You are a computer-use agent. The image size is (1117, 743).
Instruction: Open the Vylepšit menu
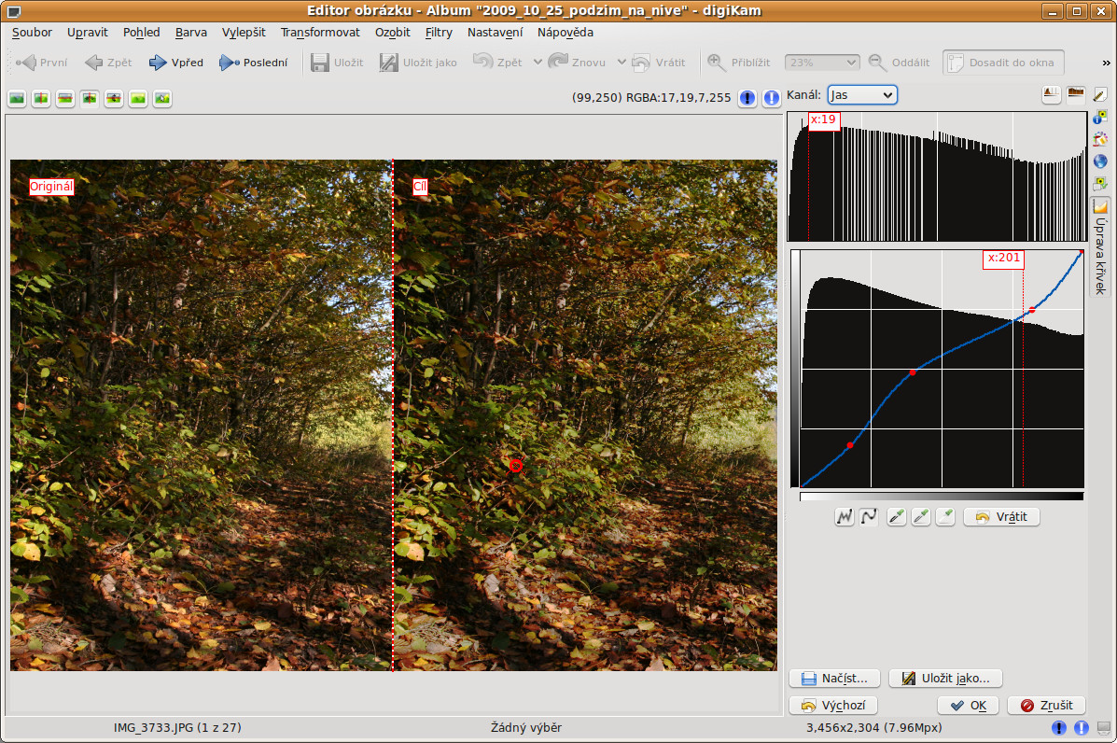(244, 32)
